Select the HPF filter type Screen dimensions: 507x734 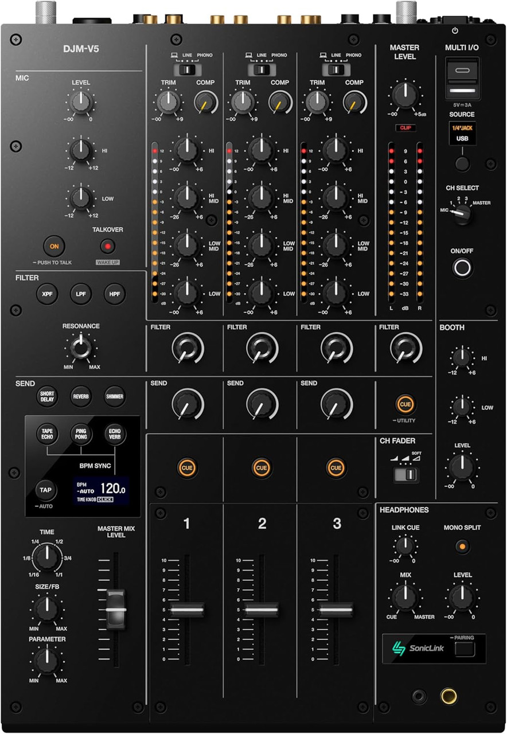114,294
